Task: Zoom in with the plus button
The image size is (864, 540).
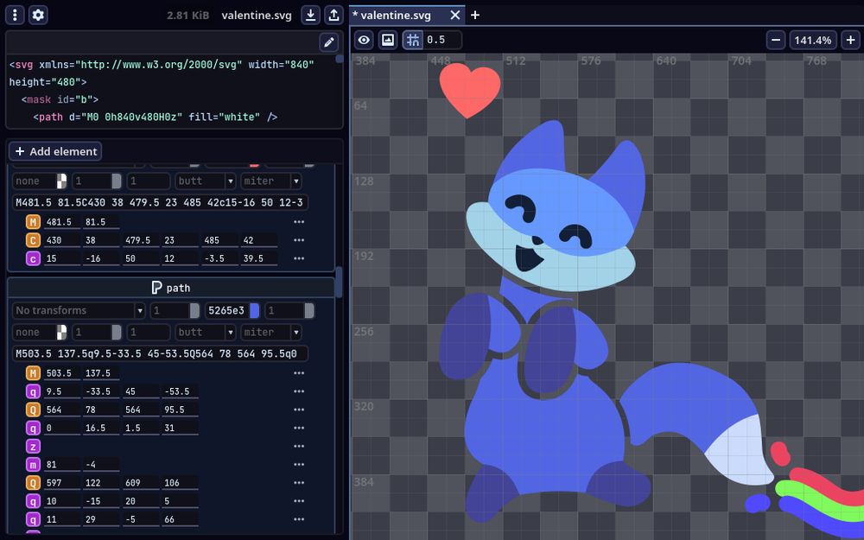Action: tap(851, 40)
